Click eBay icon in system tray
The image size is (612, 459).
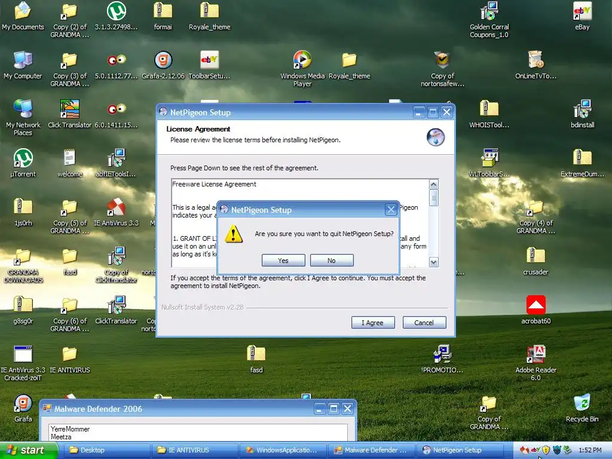click(x=535, y=450)
